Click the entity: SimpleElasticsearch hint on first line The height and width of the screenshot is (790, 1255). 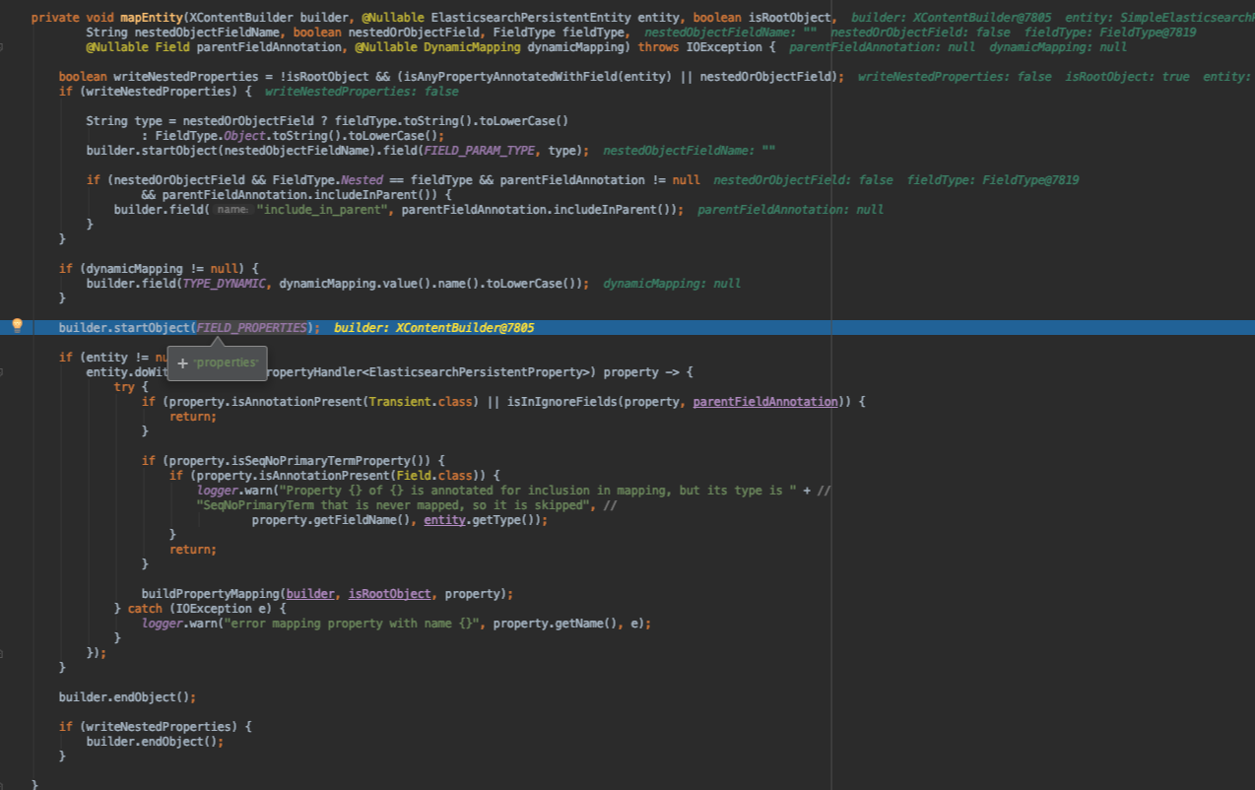click(1159, 18)
